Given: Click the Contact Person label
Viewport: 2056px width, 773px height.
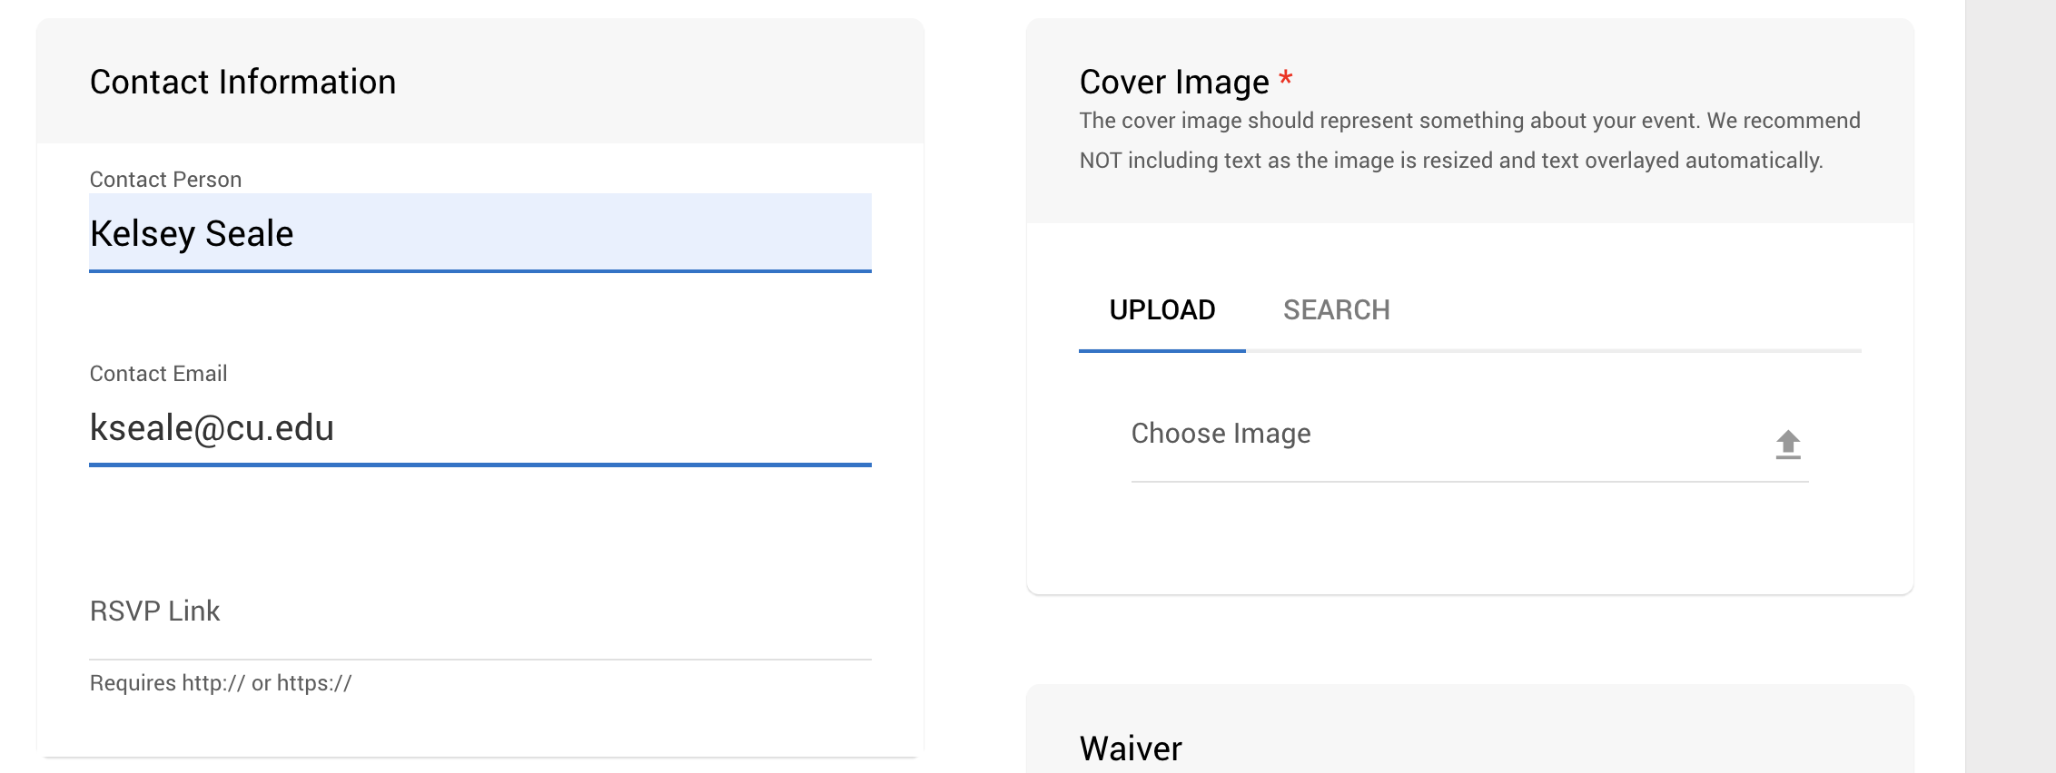Looking at the screenshot, I should click(165, 180).
